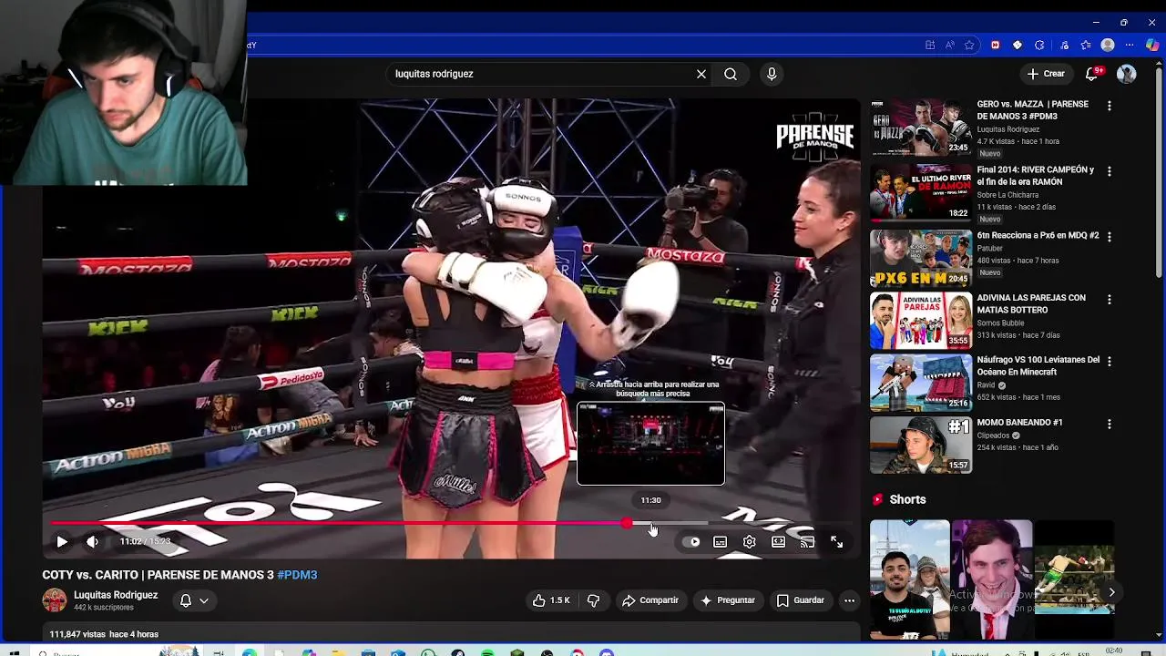
Task: Click the red fast-forward extension icon
Action: pyautogui.click(x=995, y=45)
